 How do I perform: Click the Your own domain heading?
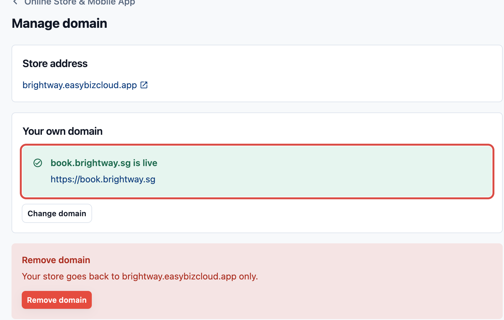63,131
